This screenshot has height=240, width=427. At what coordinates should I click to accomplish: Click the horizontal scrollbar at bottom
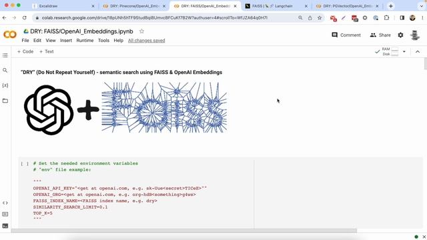coord(184,231)
